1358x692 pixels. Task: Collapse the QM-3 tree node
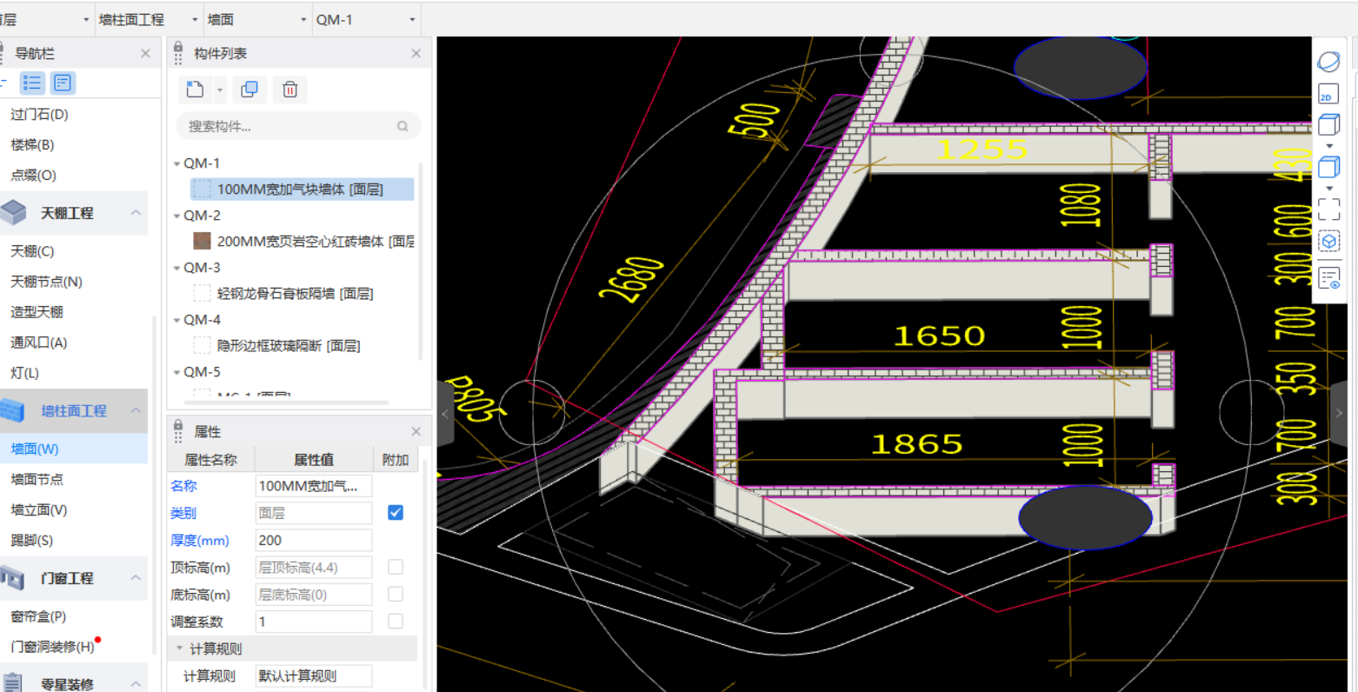[176, 268]
